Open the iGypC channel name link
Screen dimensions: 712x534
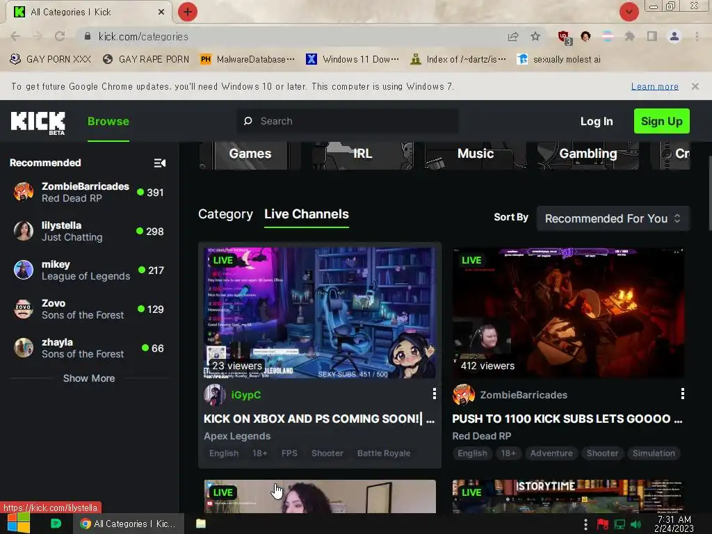[246, 395]
